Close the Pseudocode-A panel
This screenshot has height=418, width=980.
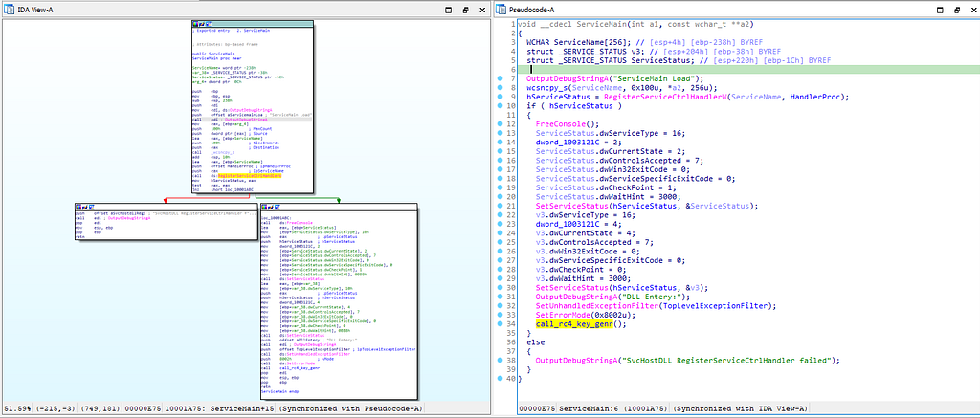click(972, 10)
